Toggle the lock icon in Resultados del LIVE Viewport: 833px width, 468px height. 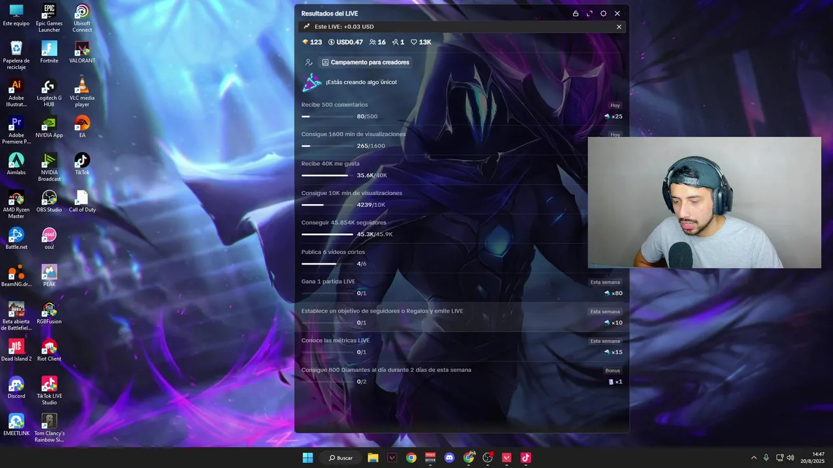tap(575, 14)
